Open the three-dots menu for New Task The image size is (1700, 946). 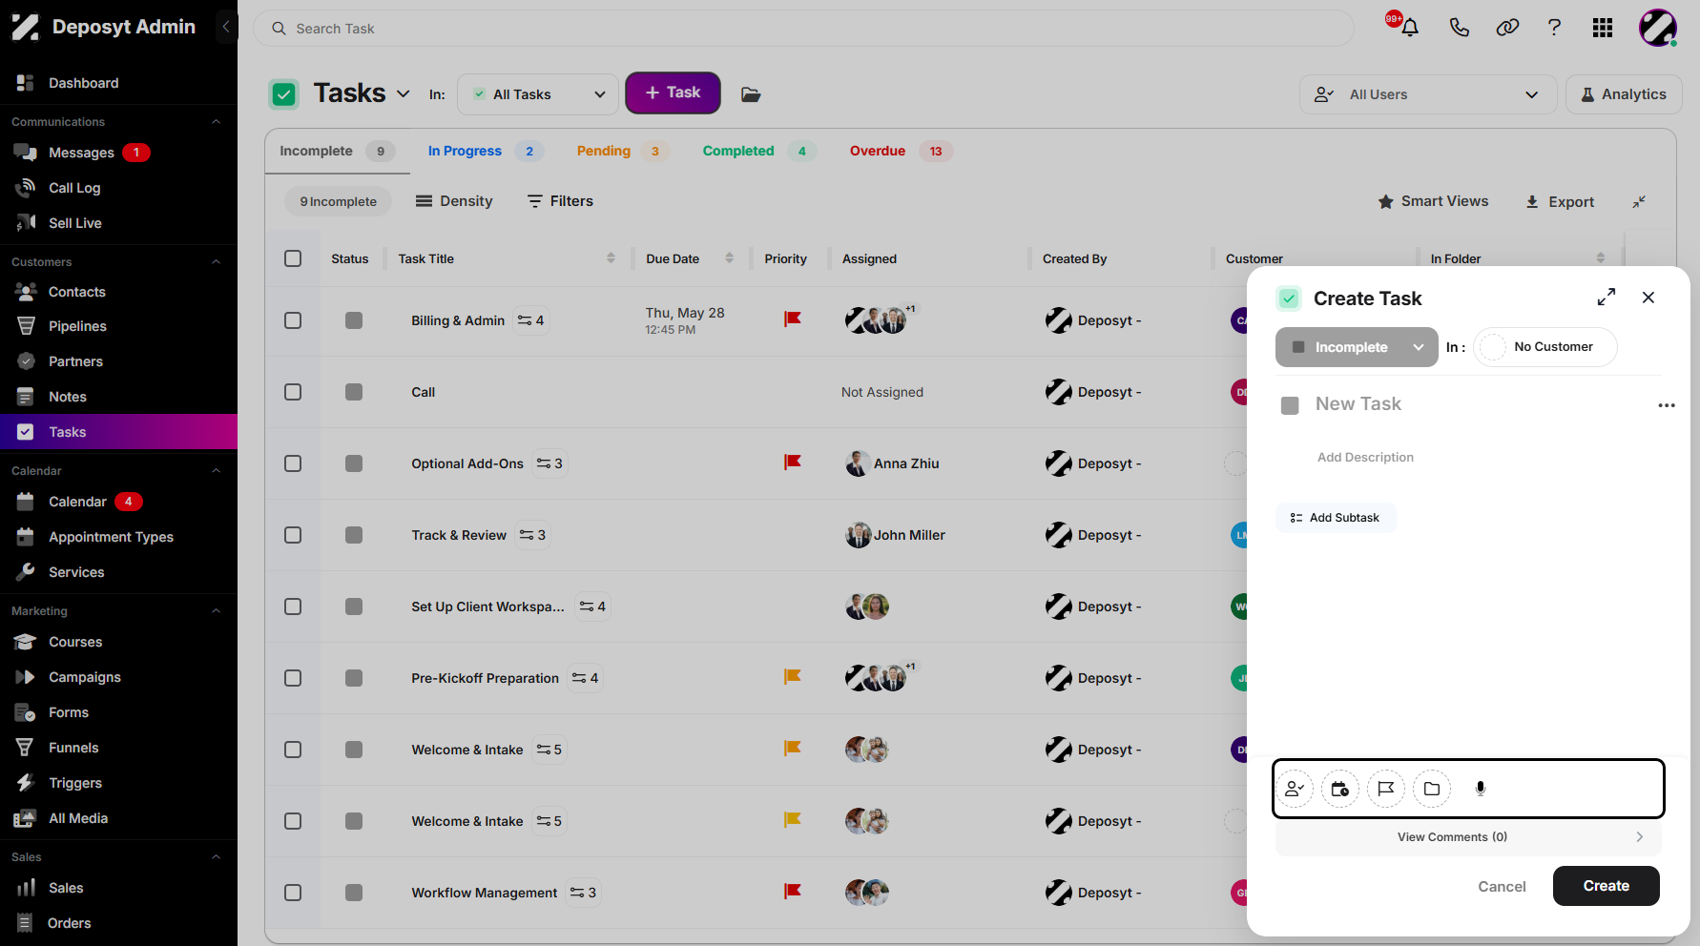click(1667, 405)
